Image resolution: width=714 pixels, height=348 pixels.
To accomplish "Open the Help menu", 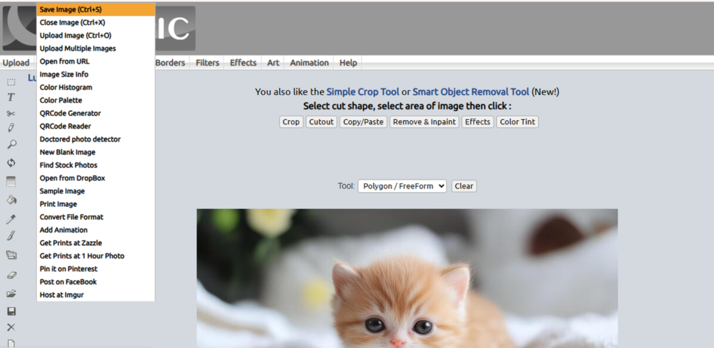I will pos(348,63).
